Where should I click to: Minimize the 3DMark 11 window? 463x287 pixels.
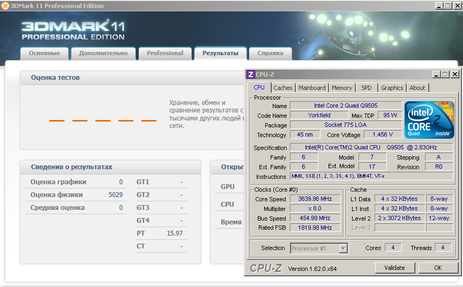pyautogui.click(x=439, y=5)
